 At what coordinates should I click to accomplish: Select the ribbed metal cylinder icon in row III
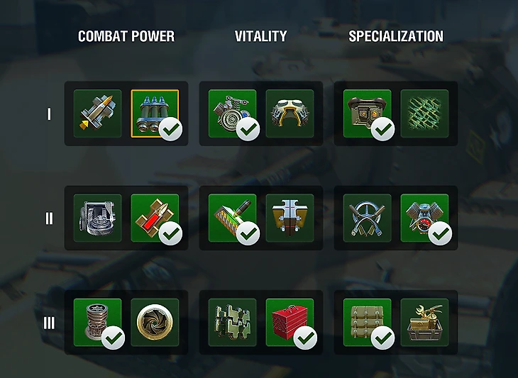click(x=97, y=323)
